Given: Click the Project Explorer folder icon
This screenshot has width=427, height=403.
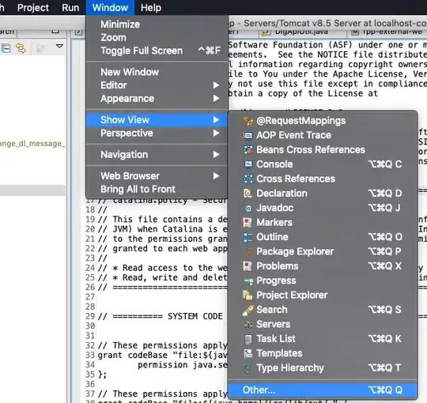Looking at the screenshot, I should (x=248, y=296).
